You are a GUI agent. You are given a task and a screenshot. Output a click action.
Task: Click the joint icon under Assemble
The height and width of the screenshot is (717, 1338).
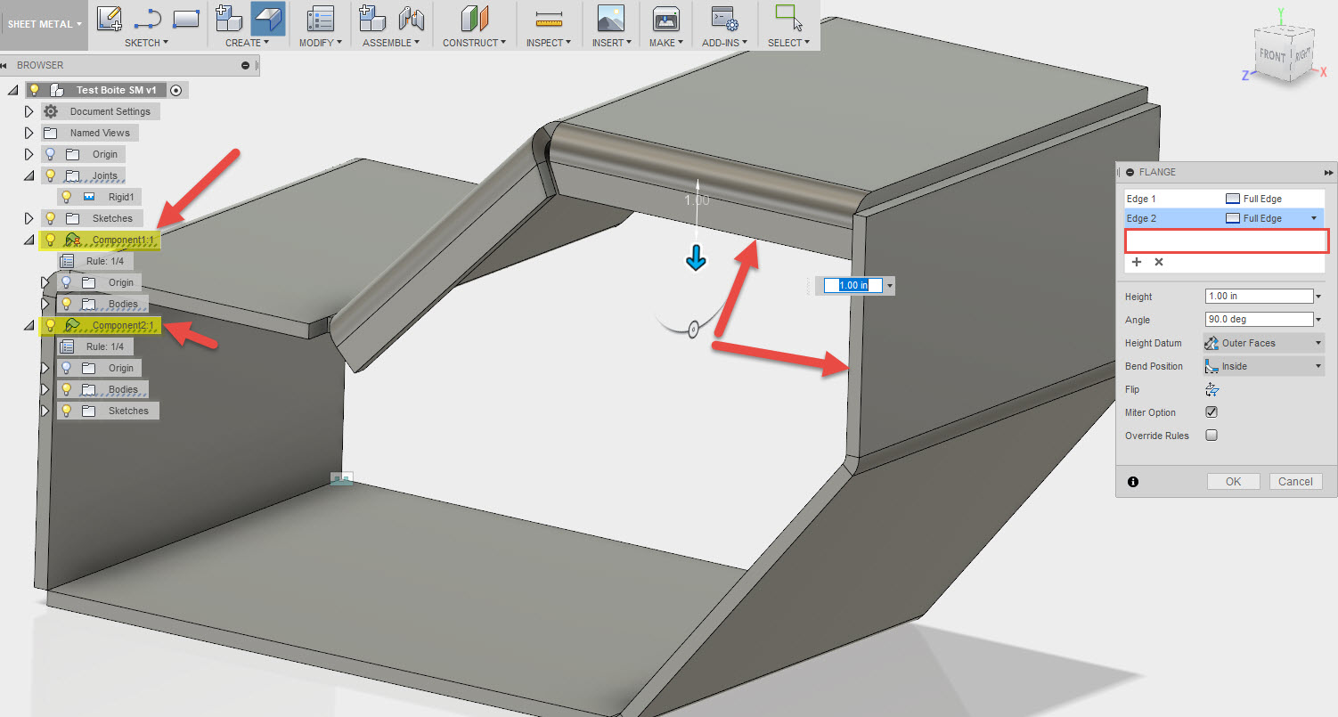(411, 20)
